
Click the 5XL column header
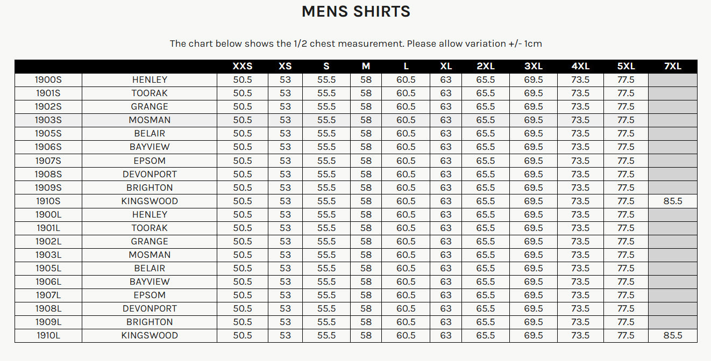626,66
